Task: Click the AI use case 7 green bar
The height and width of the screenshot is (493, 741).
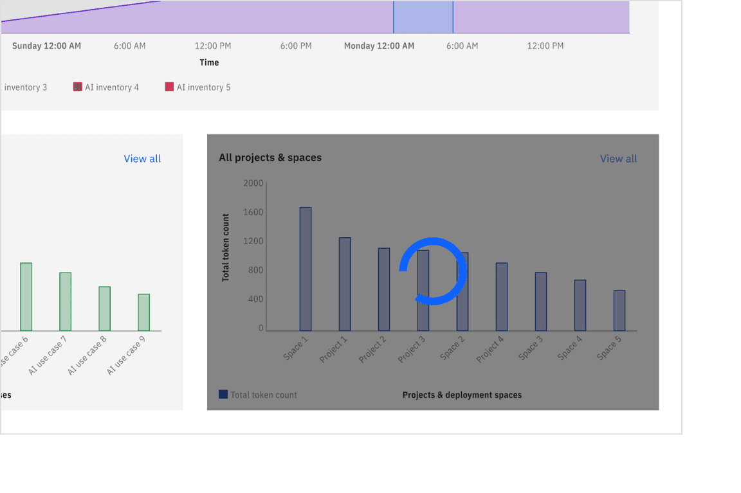Action: point(66,301)
